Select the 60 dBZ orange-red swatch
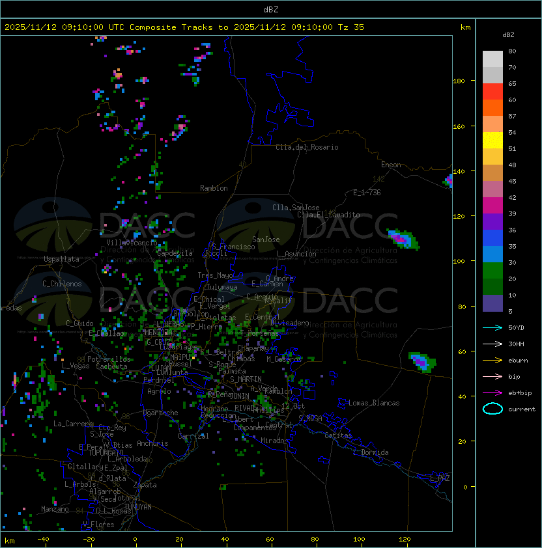542x548 pixels. click(492, 107)
